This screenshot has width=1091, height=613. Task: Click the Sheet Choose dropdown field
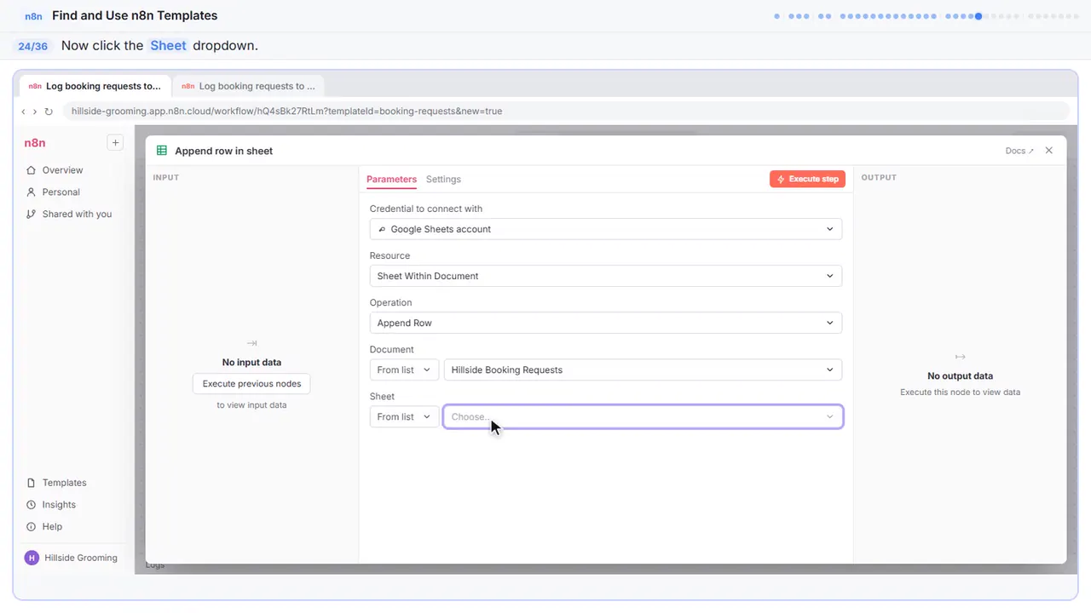tap(643, 416)
